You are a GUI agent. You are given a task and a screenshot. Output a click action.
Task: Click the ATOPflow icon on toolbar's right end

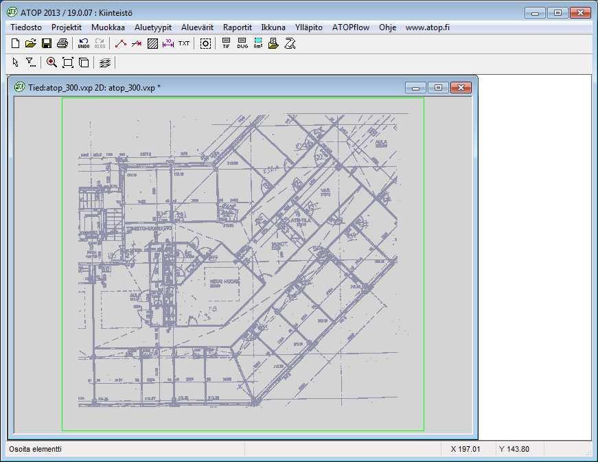[x=290, y=43]
